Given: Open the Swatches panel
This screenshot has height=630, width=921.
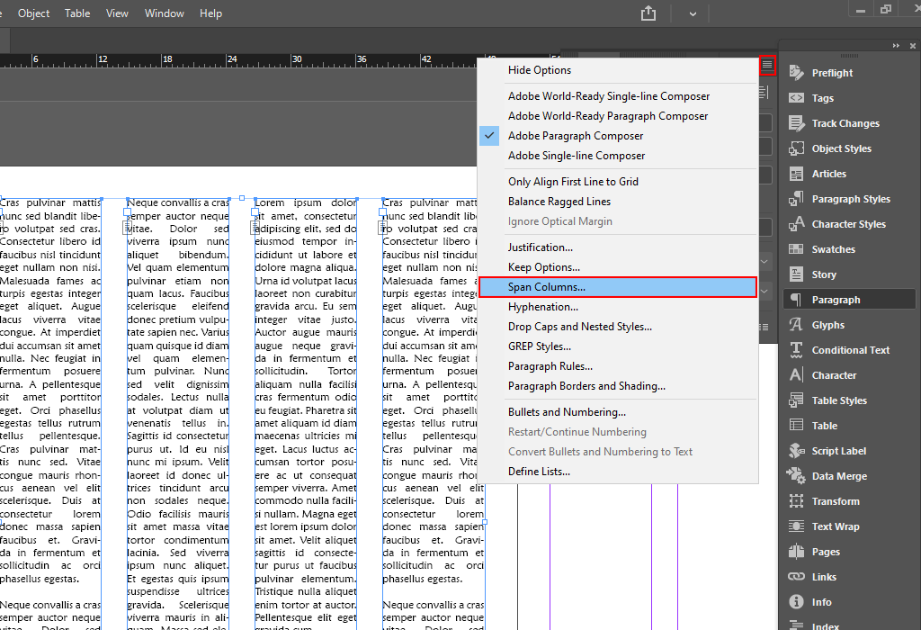Looking at the screenshot, I should (833, 249).
